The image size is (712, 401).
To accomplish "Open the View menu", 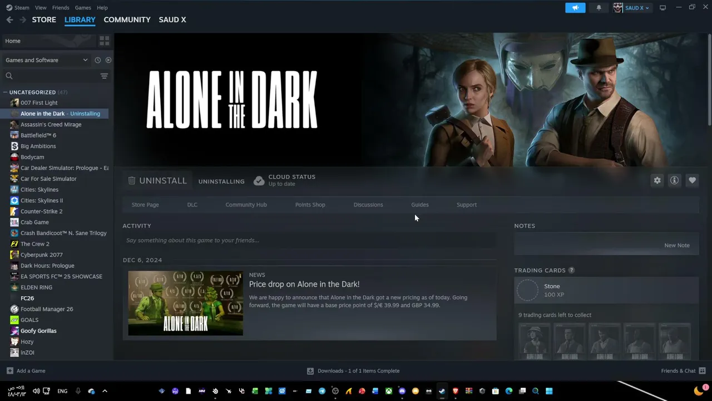I will click(x=41, y=8).
